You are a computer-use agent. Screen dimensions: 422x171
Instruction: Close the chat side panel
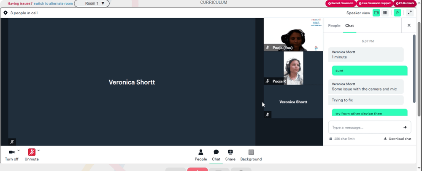point(409,26)
